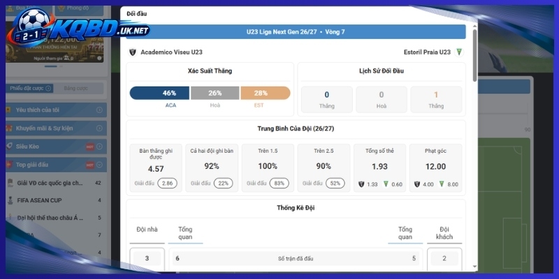This screenshot has height=279, width=559.
Task: Click the Top giải đấu trophy icon
Action: (9, 165)
